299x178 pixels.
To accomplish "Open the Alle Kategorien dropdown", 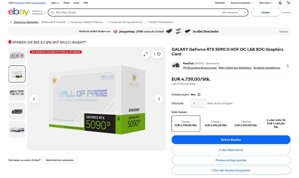I will [x=234, y=12].
